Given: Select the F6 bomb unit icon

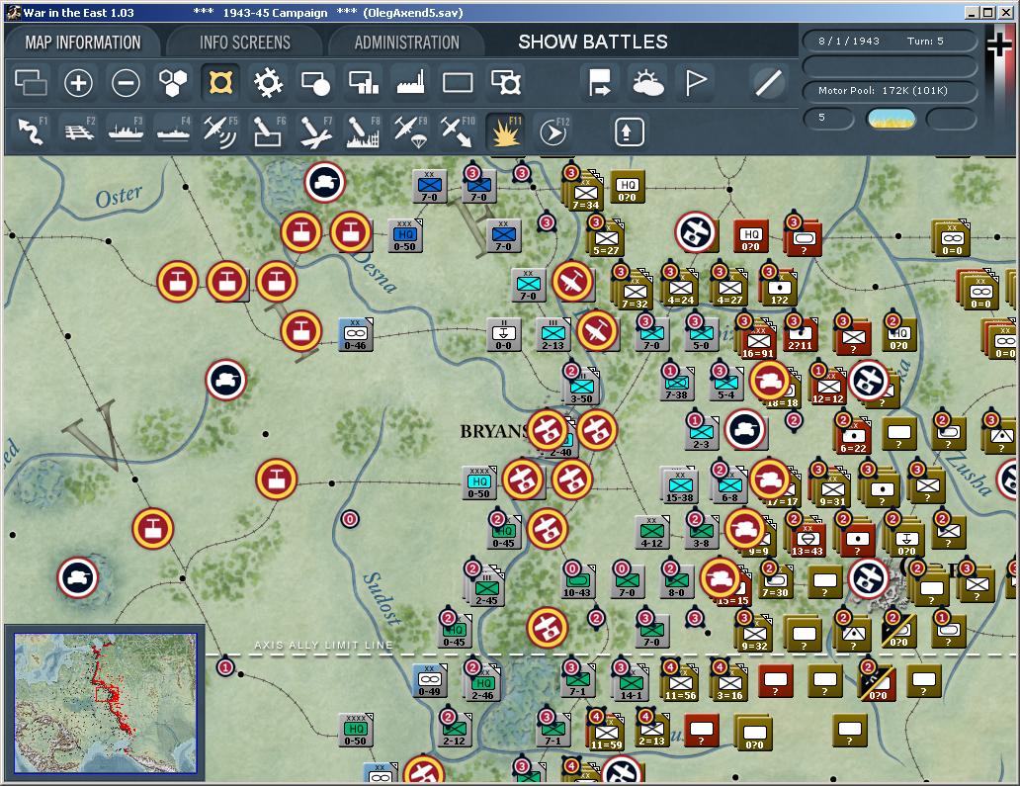Looking at the screenshot, I should (268, 131).
